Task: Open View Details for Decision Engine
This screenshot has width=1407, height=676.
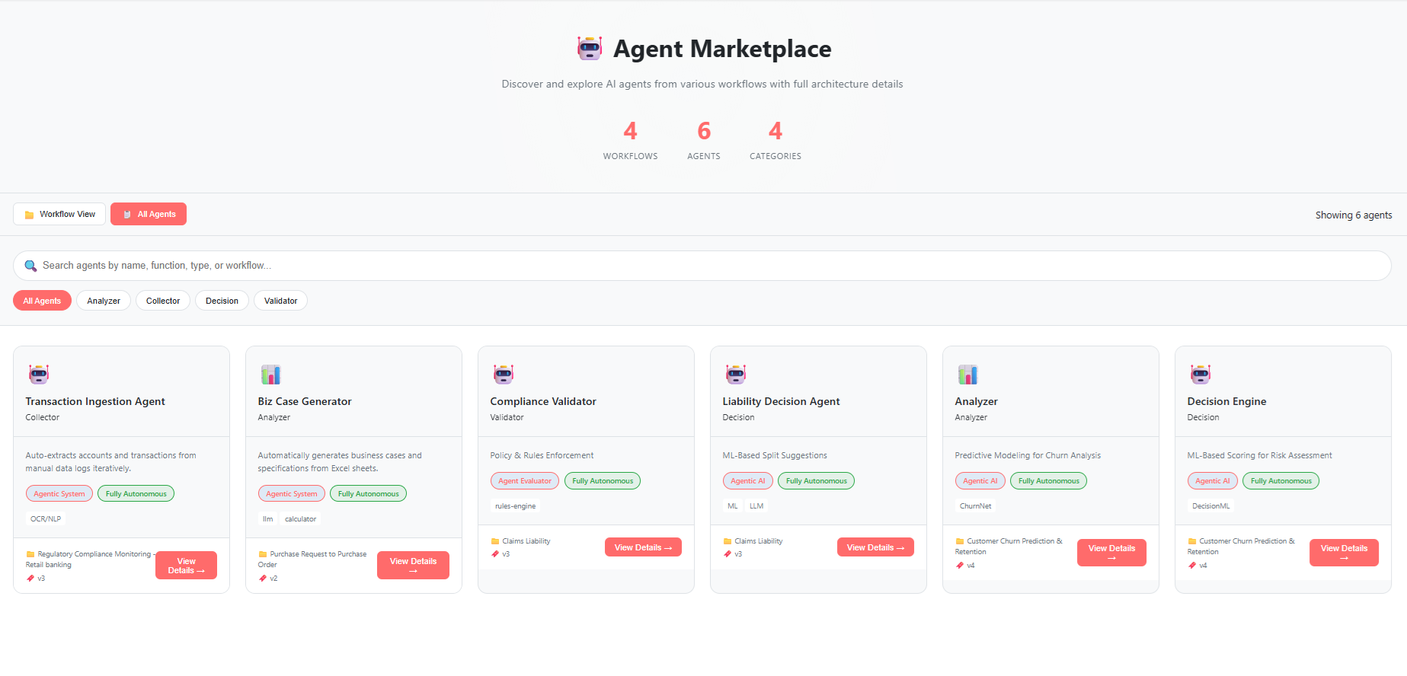Action: pyautogui.click(x=1343, y=553)
